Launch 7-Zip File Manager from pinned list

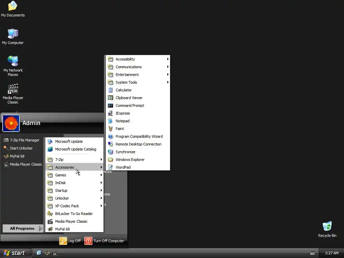21,140
